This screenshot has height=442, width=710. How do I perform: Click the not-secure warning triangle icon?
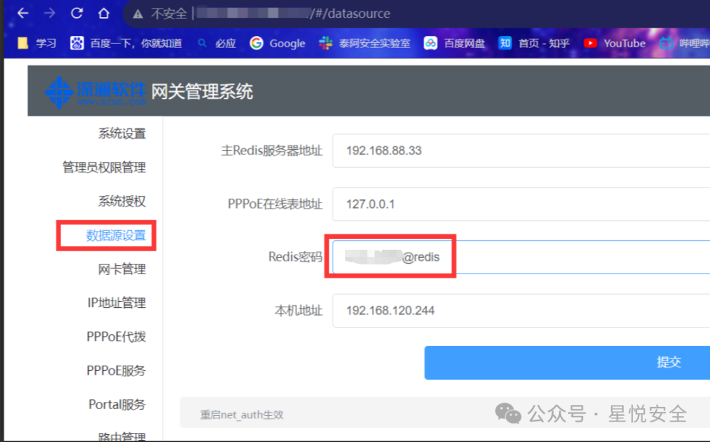click(137, 14)
